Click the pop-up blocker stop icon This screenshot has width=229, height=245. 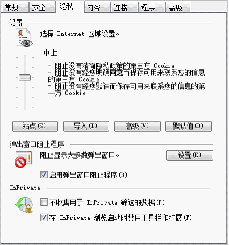pos(23,159)
